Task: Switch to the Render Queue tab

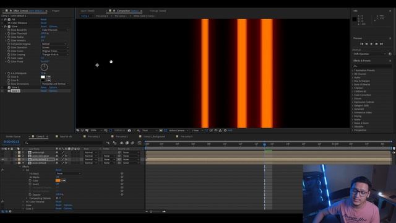Action: [13, 136]
